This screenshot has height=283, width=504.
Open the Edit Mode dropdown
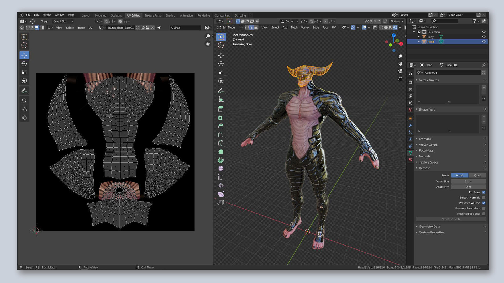230,28
